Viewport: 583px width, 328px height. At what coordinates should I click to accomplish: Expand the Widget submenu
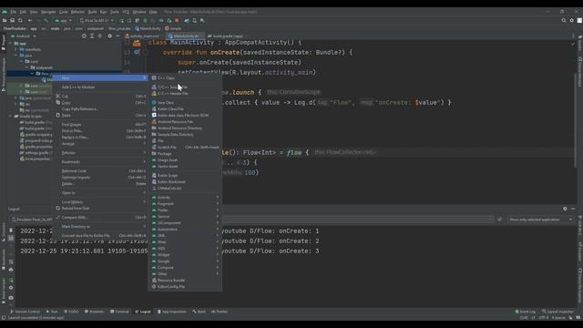[185, 255]
